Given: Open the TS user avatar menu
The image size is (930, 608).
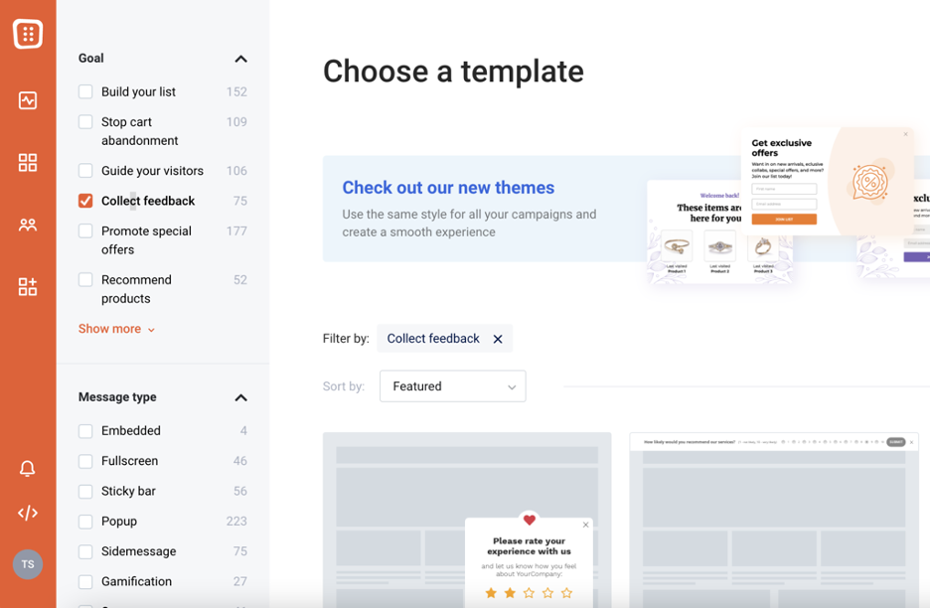Looking at the screenshot, I should pos(27,564).
